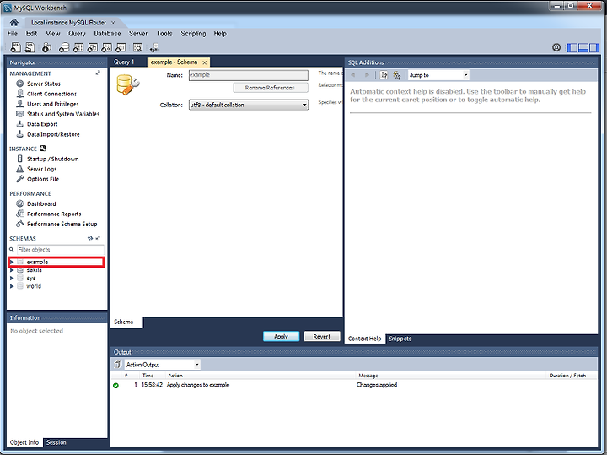Viewport: 607px width, 455px height.
Task: Open the Collation dropdown
Action: [249, 105]
